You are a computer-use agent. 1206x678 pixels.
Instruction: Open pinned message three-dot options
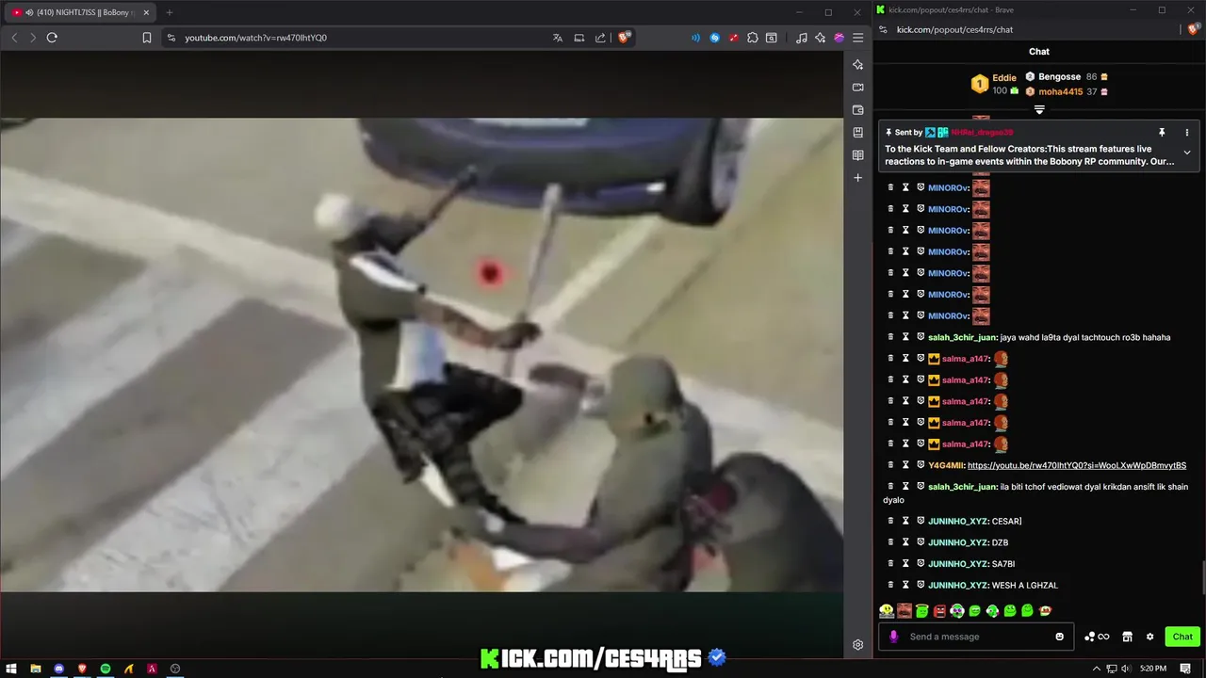tap(1186, 133)
